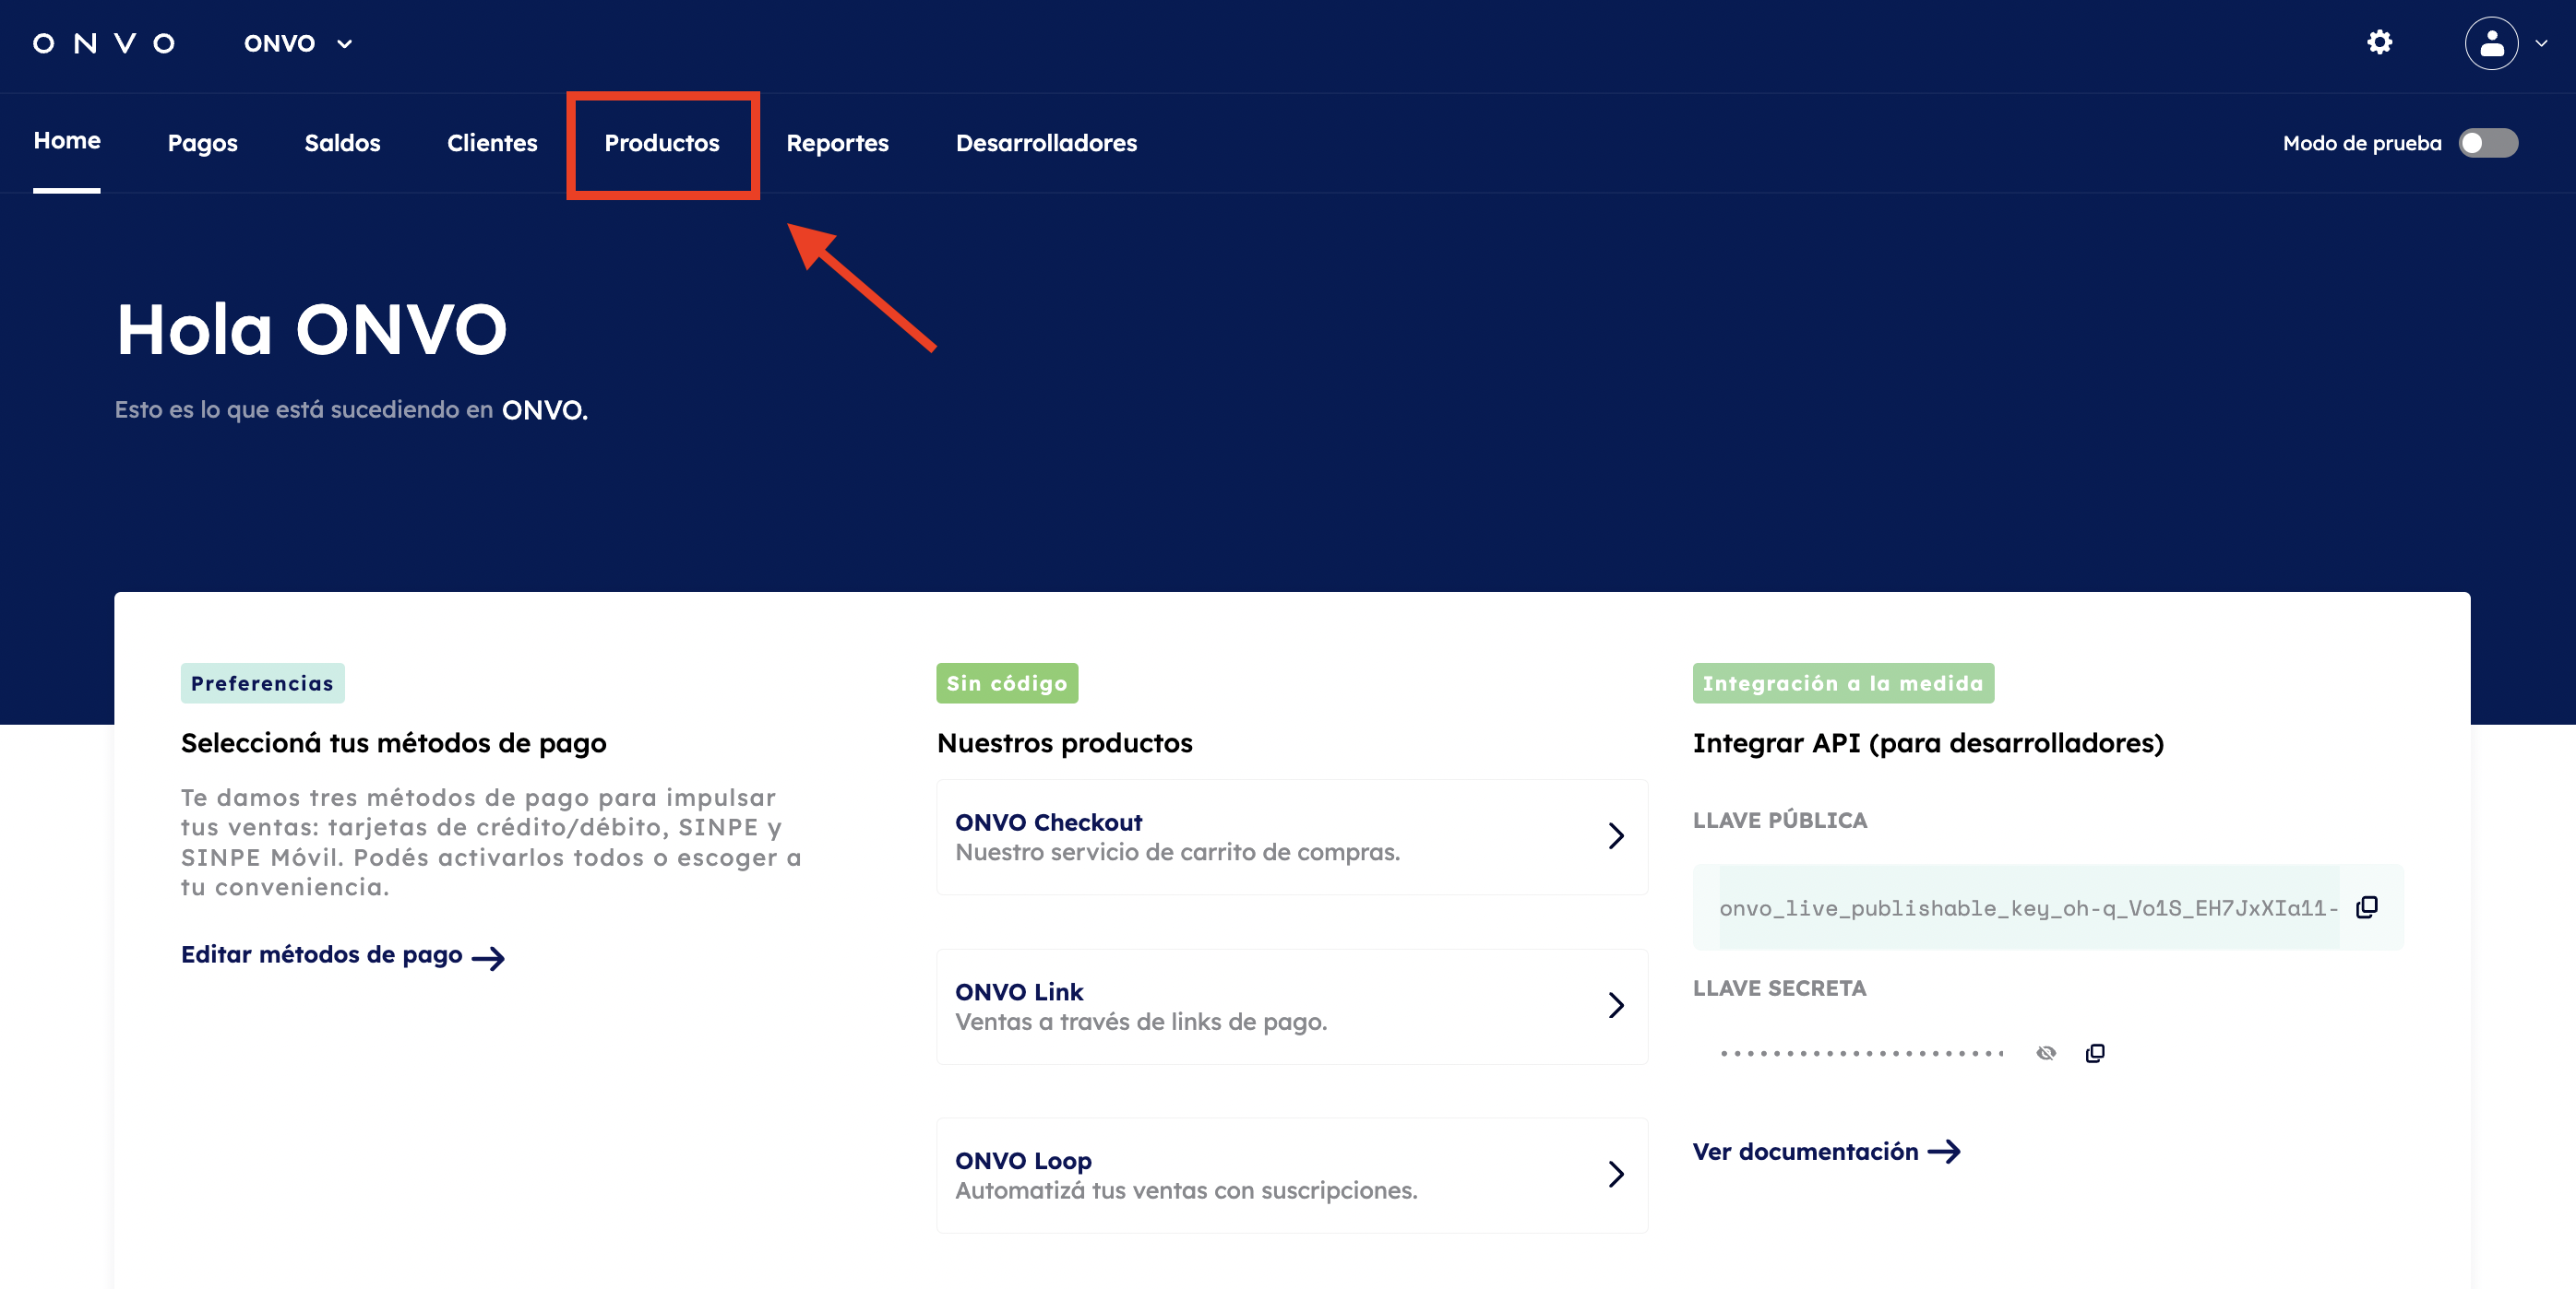Open the user profile avatar menu

(x=2491, y=43)
